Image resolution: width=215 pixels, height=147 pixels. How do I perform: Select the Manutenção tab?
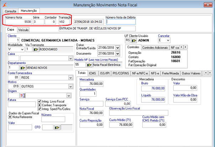[x=29, y=11]
